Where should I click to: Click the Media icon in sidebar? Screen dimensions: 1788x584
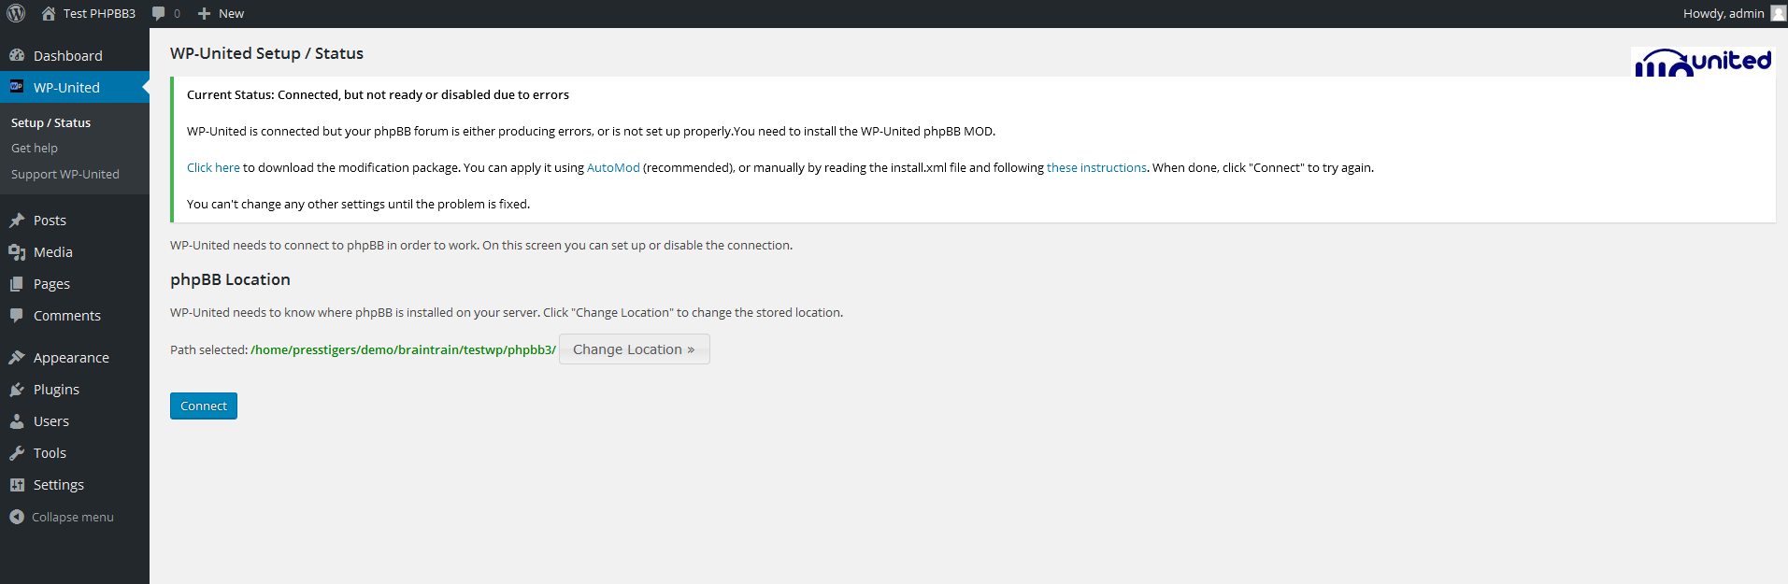coord(17,252)
